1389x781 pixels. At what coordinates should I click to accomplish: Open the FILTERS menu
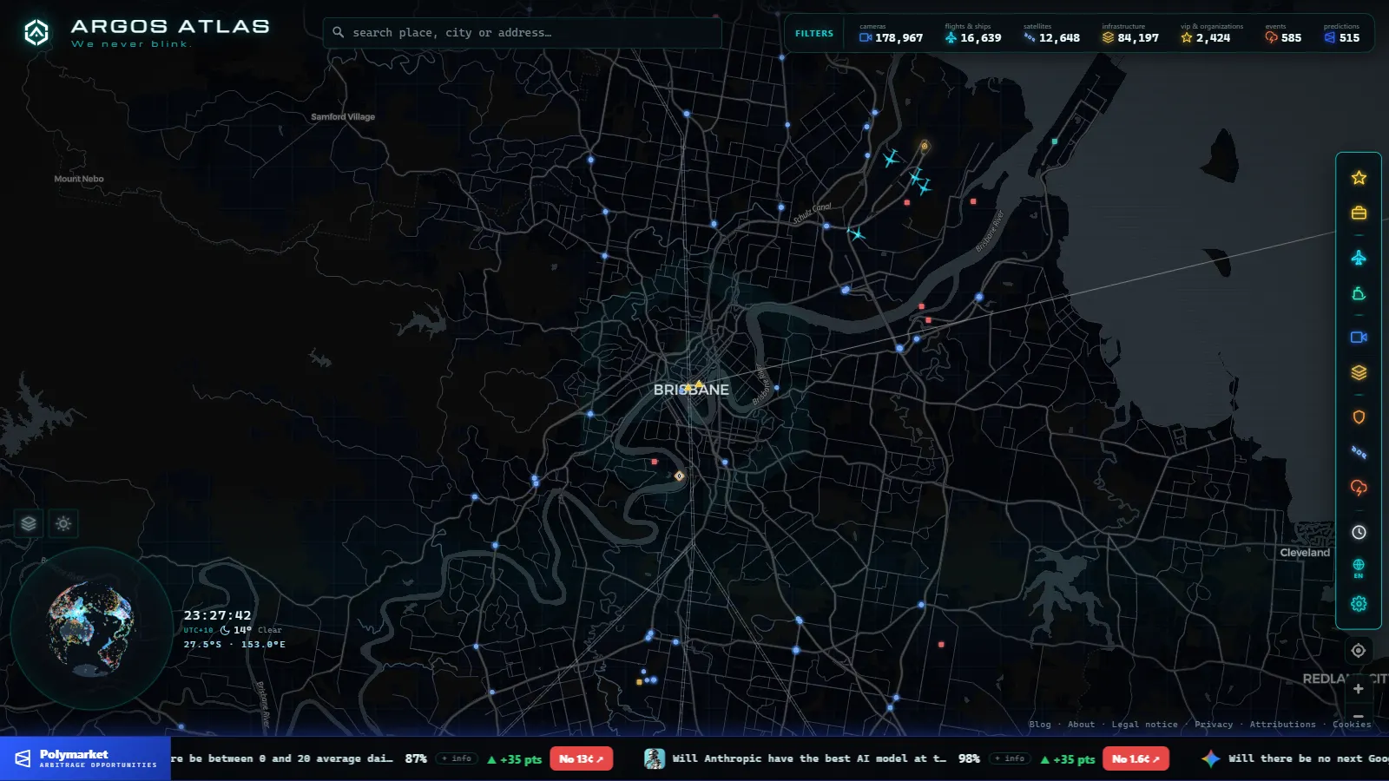(x=814, y=34)
